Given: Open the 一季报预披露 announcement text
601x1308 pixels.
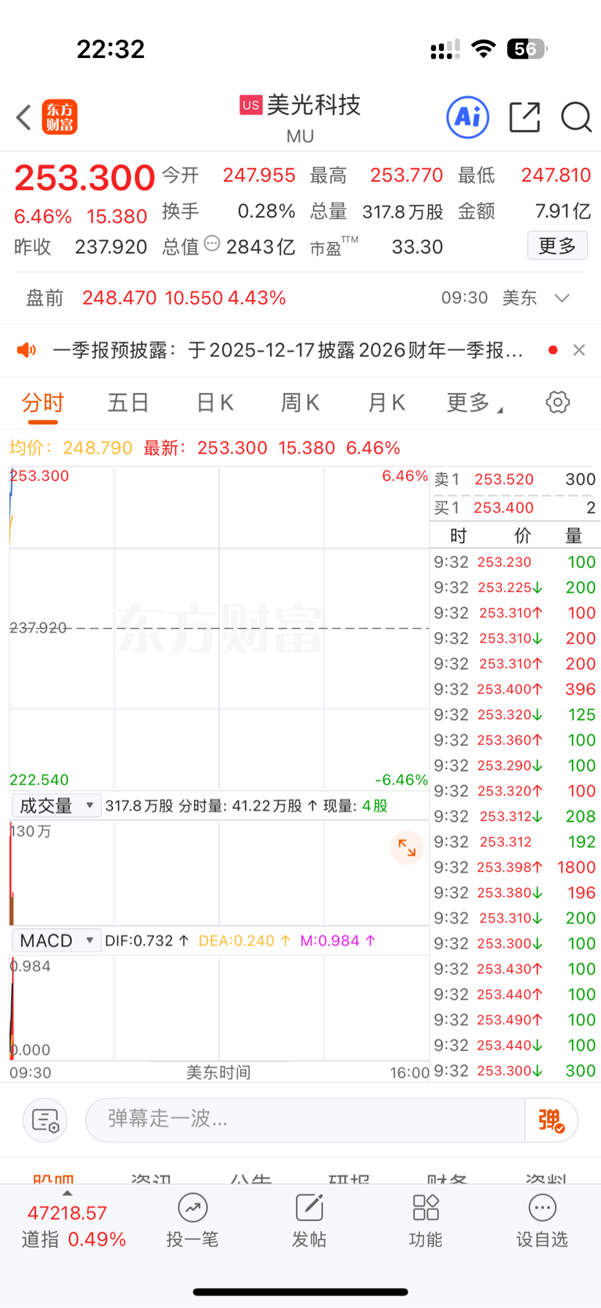Looking at the screenshot, I should pyautogui.click(x=288, y=350).
